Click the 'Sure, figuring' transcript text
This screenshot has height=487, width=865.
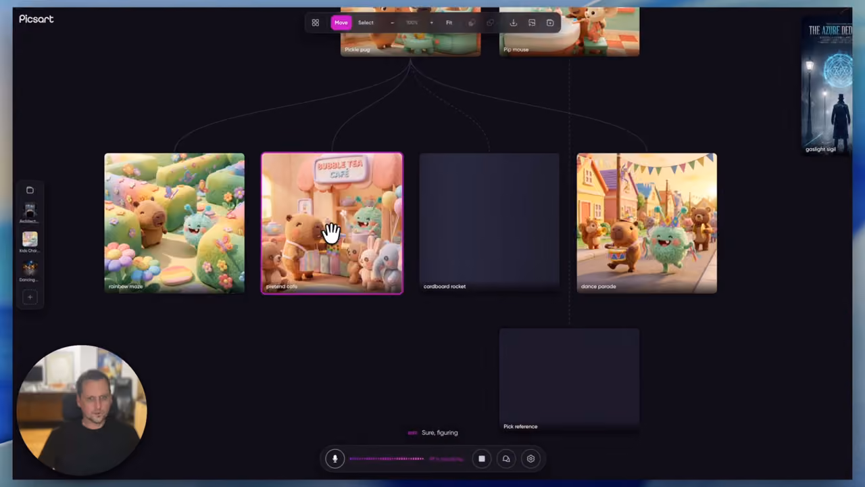click(x=439, y=433)
